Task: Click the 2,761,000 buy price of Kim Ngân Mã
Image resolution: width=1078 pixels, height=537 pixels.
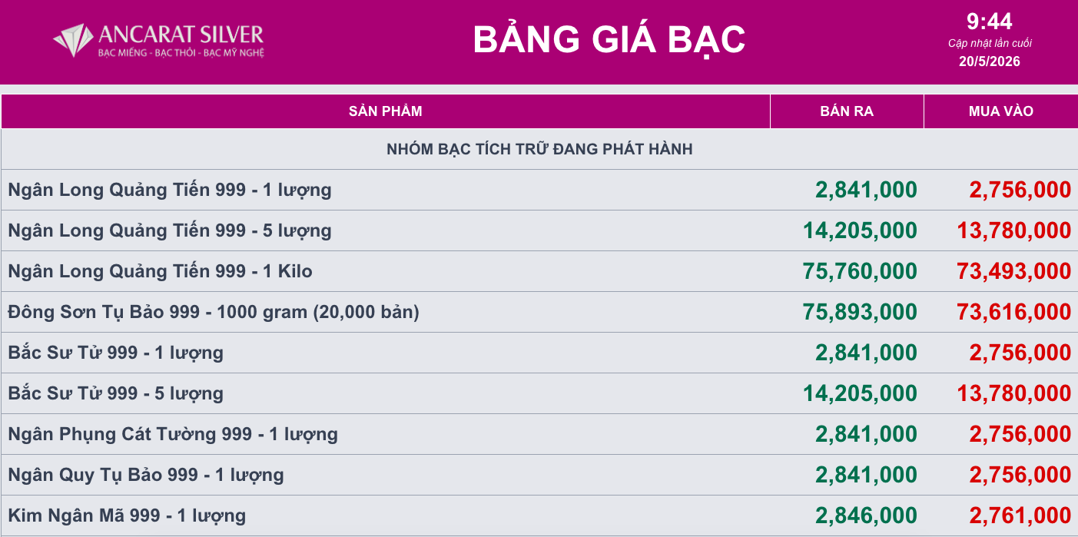Action: [1020, 515]
